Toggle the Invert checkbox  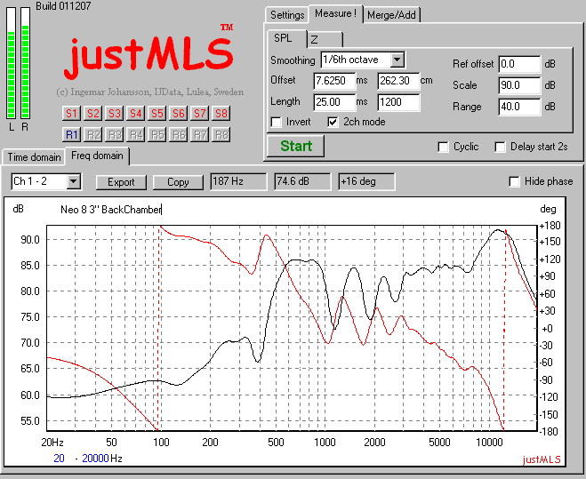click(277, 122)
